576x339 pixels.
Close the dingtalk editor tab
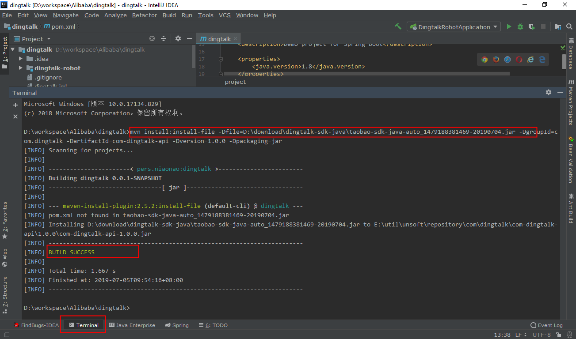click(235, 39)
